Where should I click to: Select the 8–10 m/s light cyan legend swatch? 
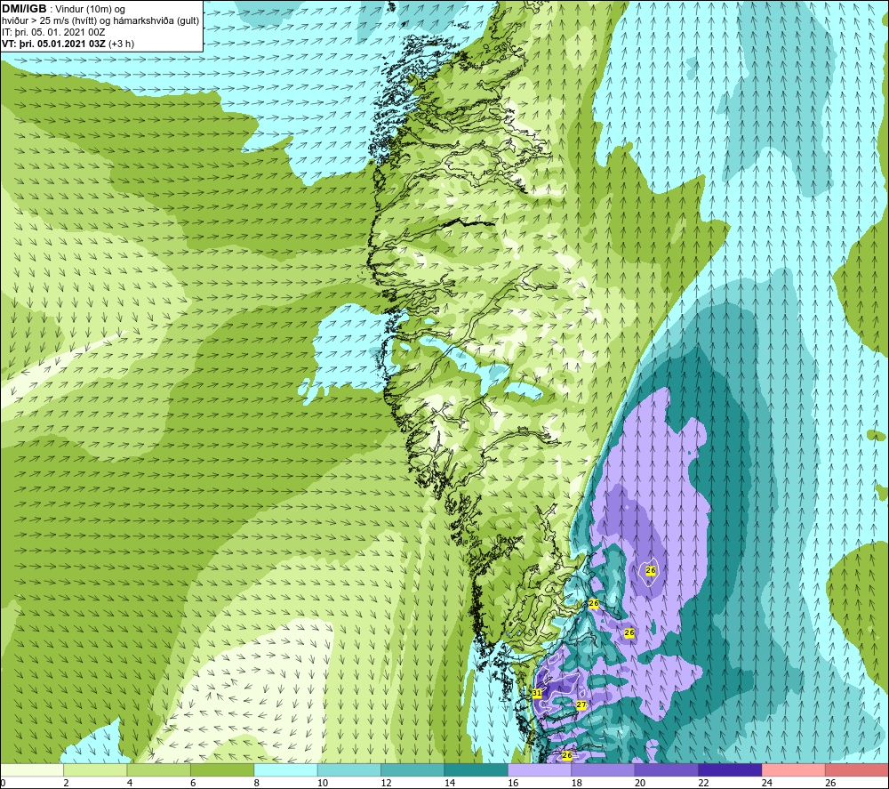pos(286,769)
